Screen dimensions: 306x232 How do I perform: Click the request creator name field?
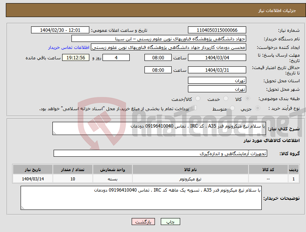[169, 47]
